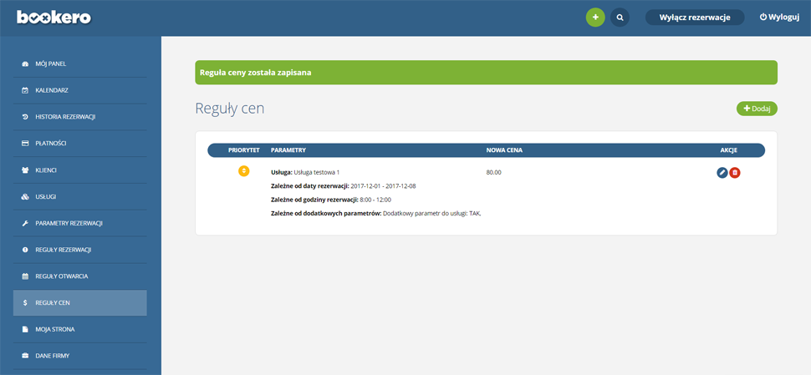
Task: Click the Priorytet column header
Action: tap(243, 150)
